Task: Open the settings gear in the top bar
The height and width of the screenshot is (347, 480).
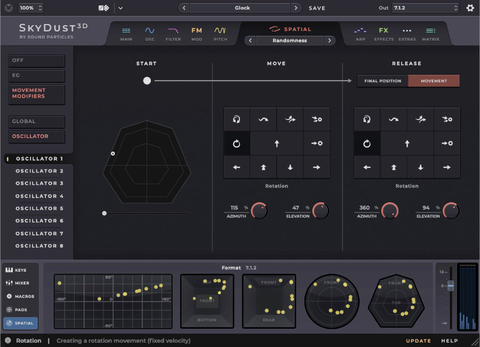Action: (470, 8)
